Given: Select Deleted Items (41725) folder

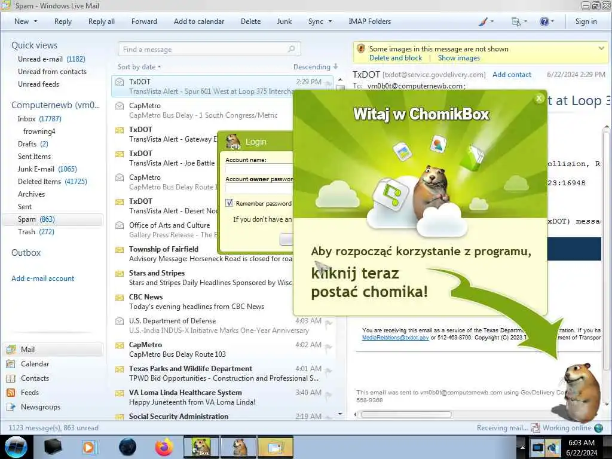Looking at the screenshot, I should coord(53,182).
